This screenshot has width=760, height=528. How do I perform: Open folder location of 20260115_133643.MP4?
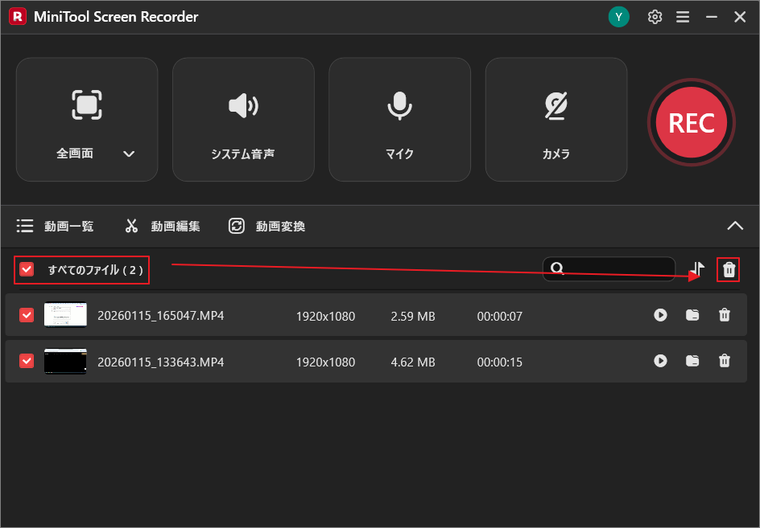(x=692, y=361)
